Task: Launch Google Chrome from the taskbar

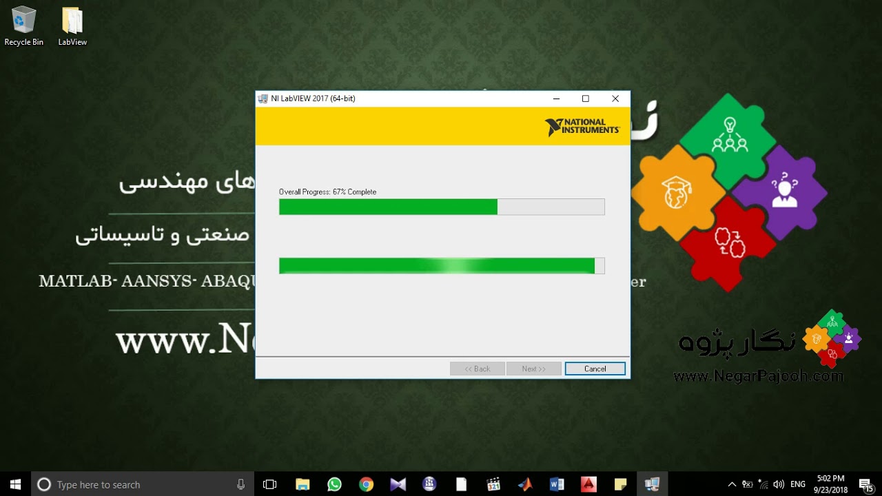Action: [366, 484]
